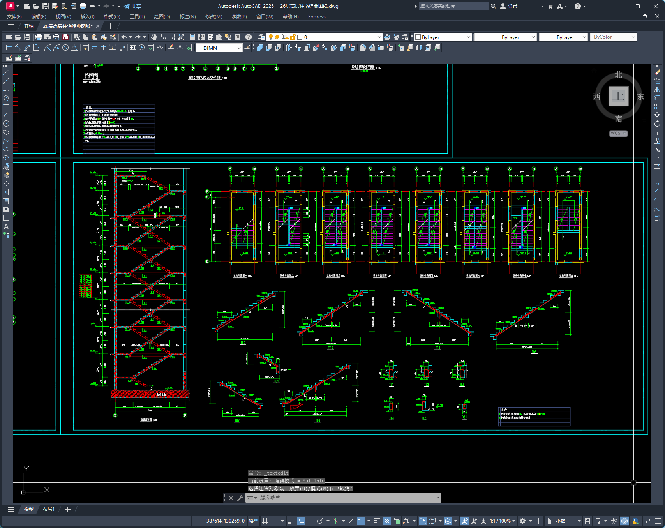Open the ByLayer color control swatch
The height and width of the screenshot is (528, 665).
(443, 37)
